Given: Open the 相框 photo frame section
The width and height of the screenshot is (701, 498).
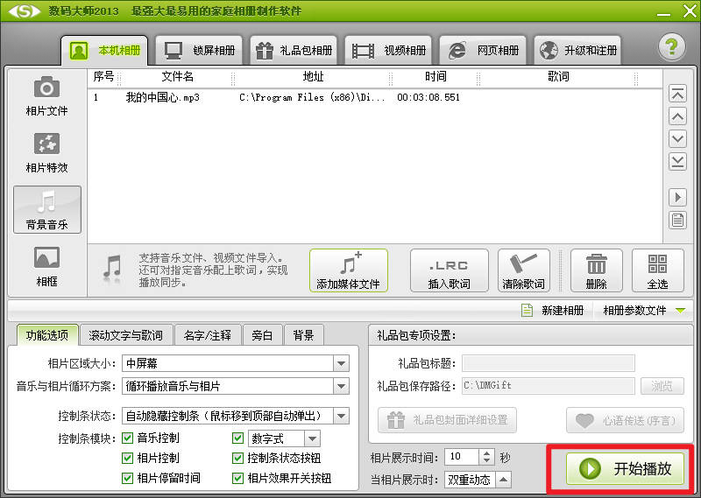Looking at the screenshot, I should [x=46, y=267].
